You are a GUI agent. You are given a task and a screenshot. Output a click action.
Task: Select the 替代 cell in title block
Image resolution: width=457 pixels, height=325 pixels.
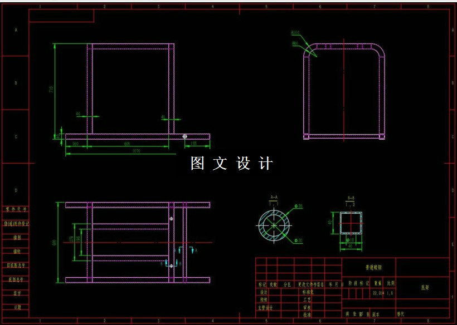click(x=401, y=314)
